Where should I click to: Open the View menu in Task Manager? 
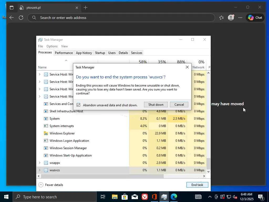click(x=64, y=46)
